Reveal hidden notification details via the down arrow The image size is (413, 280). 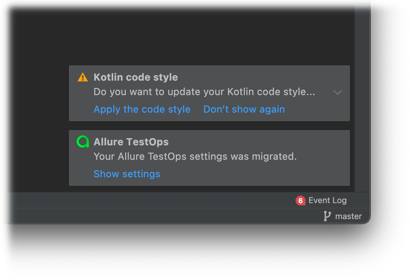[x=337, y=92]
